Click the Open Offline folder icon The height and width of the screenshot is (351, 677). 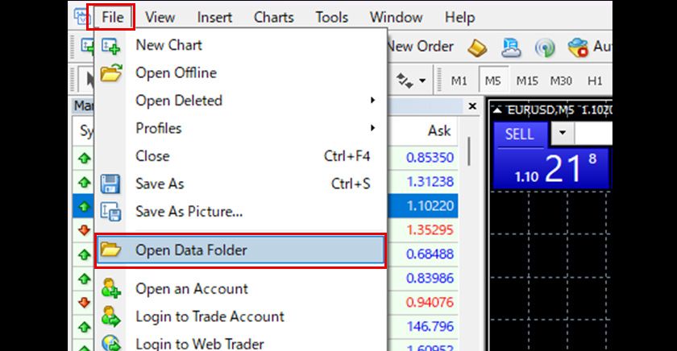point(110,73)
